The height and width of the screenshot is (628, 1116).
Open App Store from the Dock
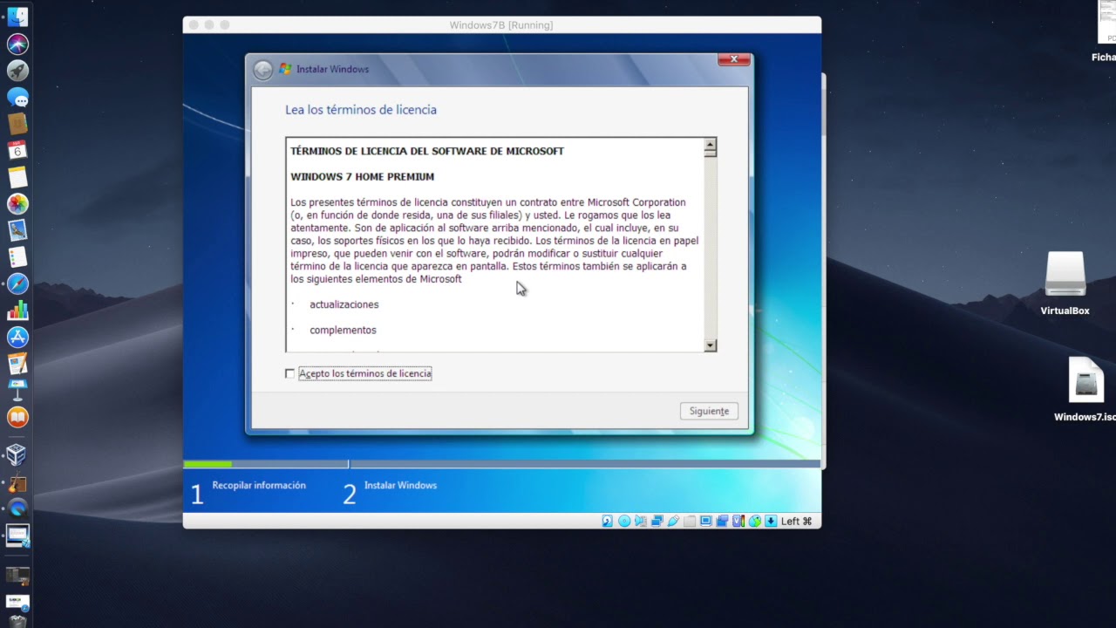point(17,337)
